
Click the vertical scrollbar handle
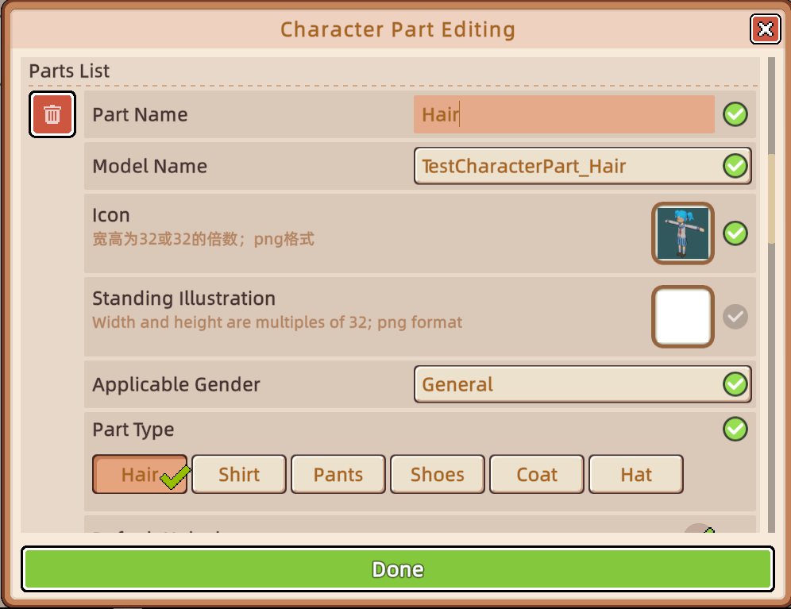770,199
